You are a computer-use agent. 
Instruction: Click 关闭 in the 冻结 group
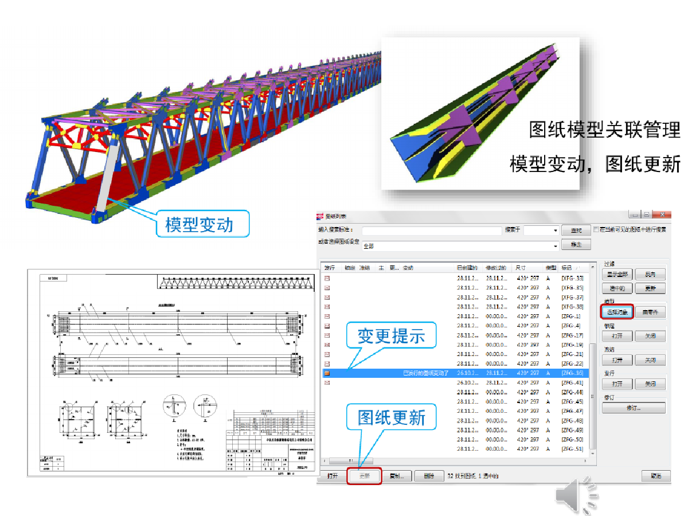(650, 360)
